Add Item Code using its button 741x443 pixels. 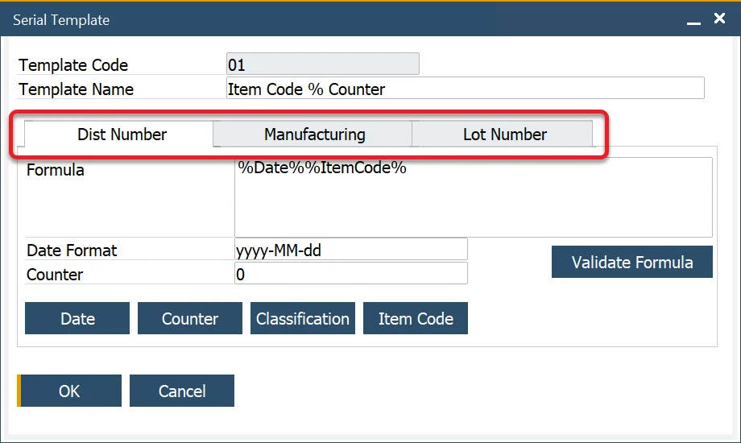tap(416, 319)
